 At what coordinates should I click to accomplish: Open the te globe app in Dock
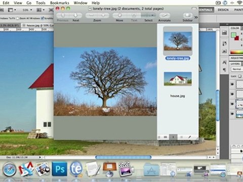(76, 169)
